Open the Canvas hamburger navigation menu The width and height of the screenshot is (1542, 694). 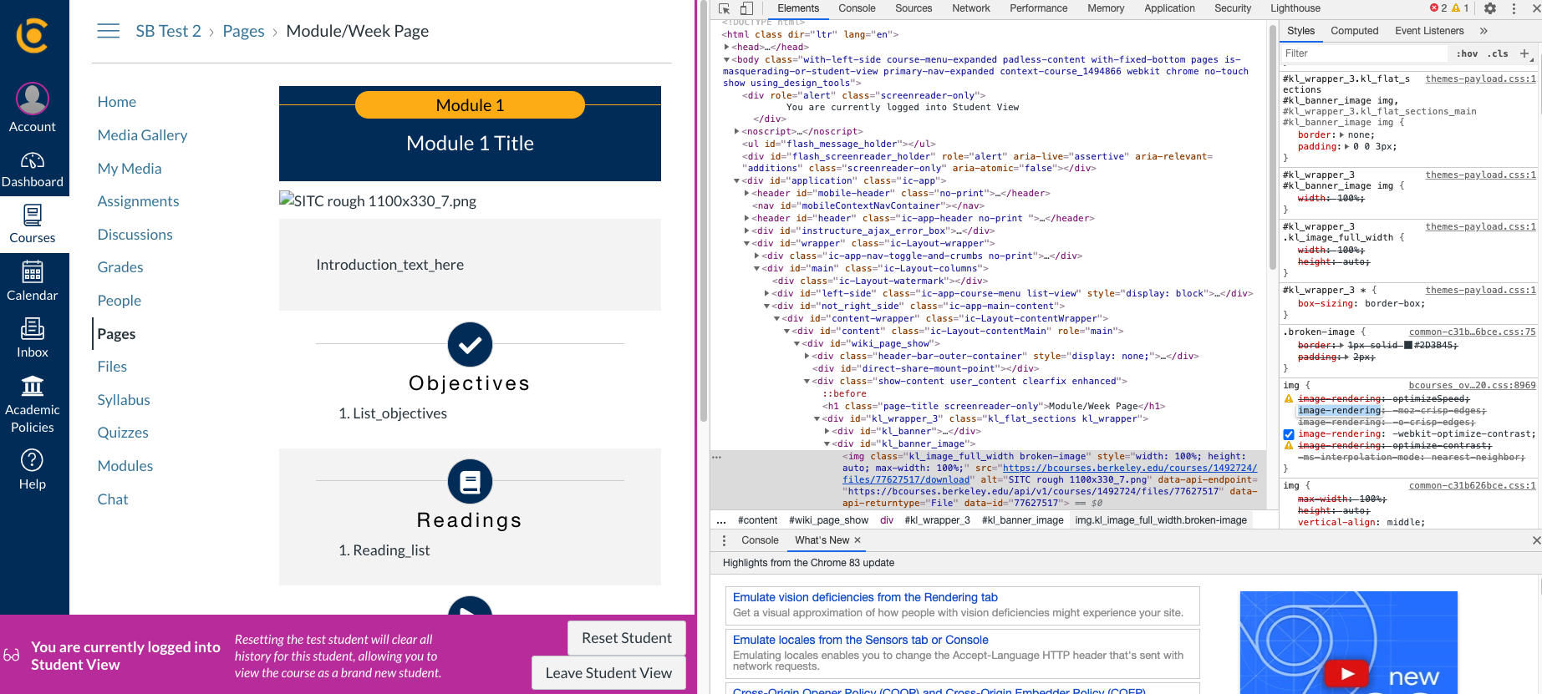point(108,31)
